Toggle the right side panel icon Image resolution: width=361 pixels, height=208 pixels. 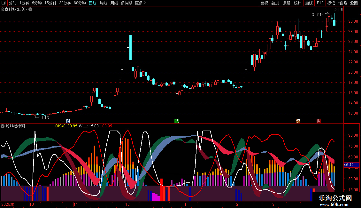click(341, 10)
